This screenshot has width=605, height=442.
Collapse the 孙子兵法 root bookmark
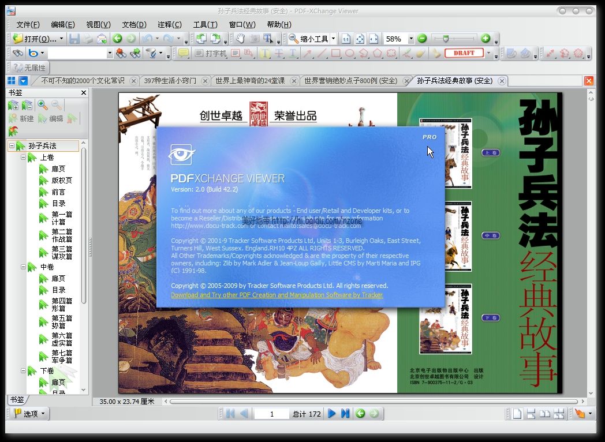tap(12, 146)
